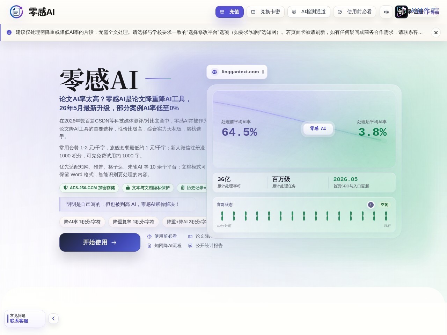Image resolution: width=447 pixels, height=335 pixels.
Task: Click the 官网状态 card title
Action: click(225, 205)
